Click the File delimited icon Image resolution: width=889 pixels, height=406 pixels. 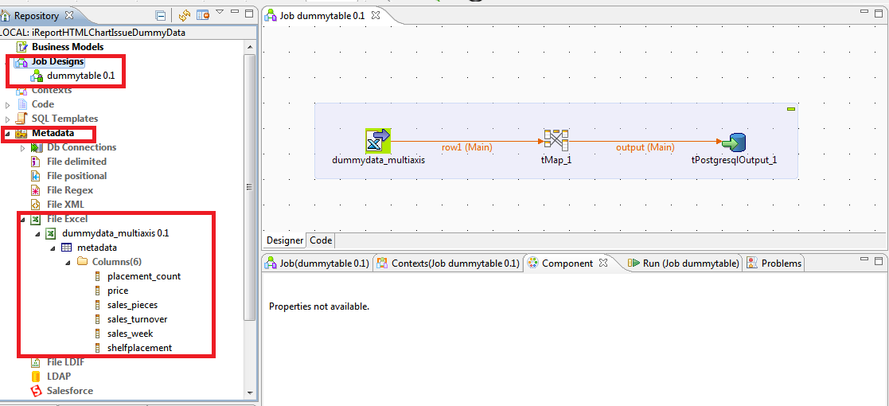(x=36, y=162)
